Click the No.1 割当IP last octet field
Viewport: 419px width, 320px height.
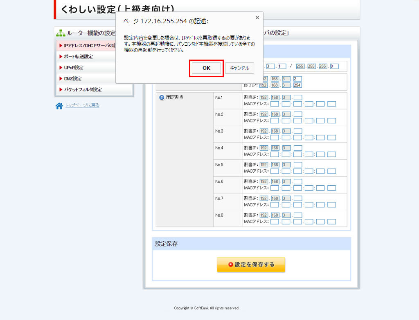click(x=298, y=98)
